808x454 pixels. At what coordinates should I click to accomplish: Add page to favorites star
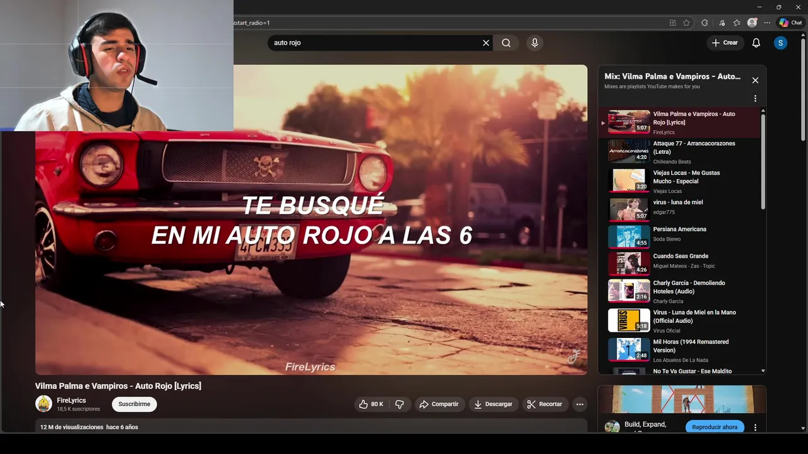pos(687,23)
